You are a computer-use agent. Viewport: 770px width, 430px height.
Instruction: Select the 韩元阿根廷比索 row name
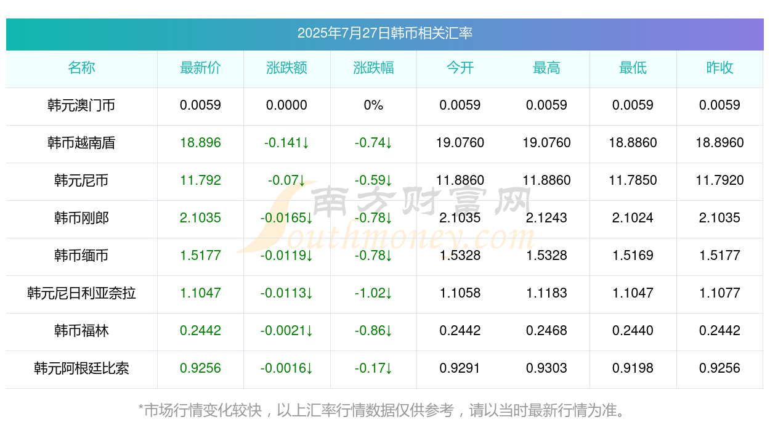81,368
